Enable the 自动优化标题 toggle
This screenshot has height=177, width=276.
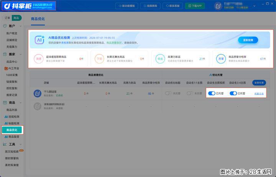click(168, 93)
